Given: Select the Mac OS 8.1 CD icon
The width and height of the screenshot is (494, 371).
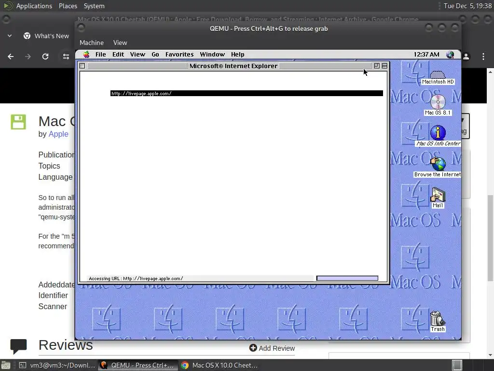Looking at the screenshot, I should [x=438, y=105].
